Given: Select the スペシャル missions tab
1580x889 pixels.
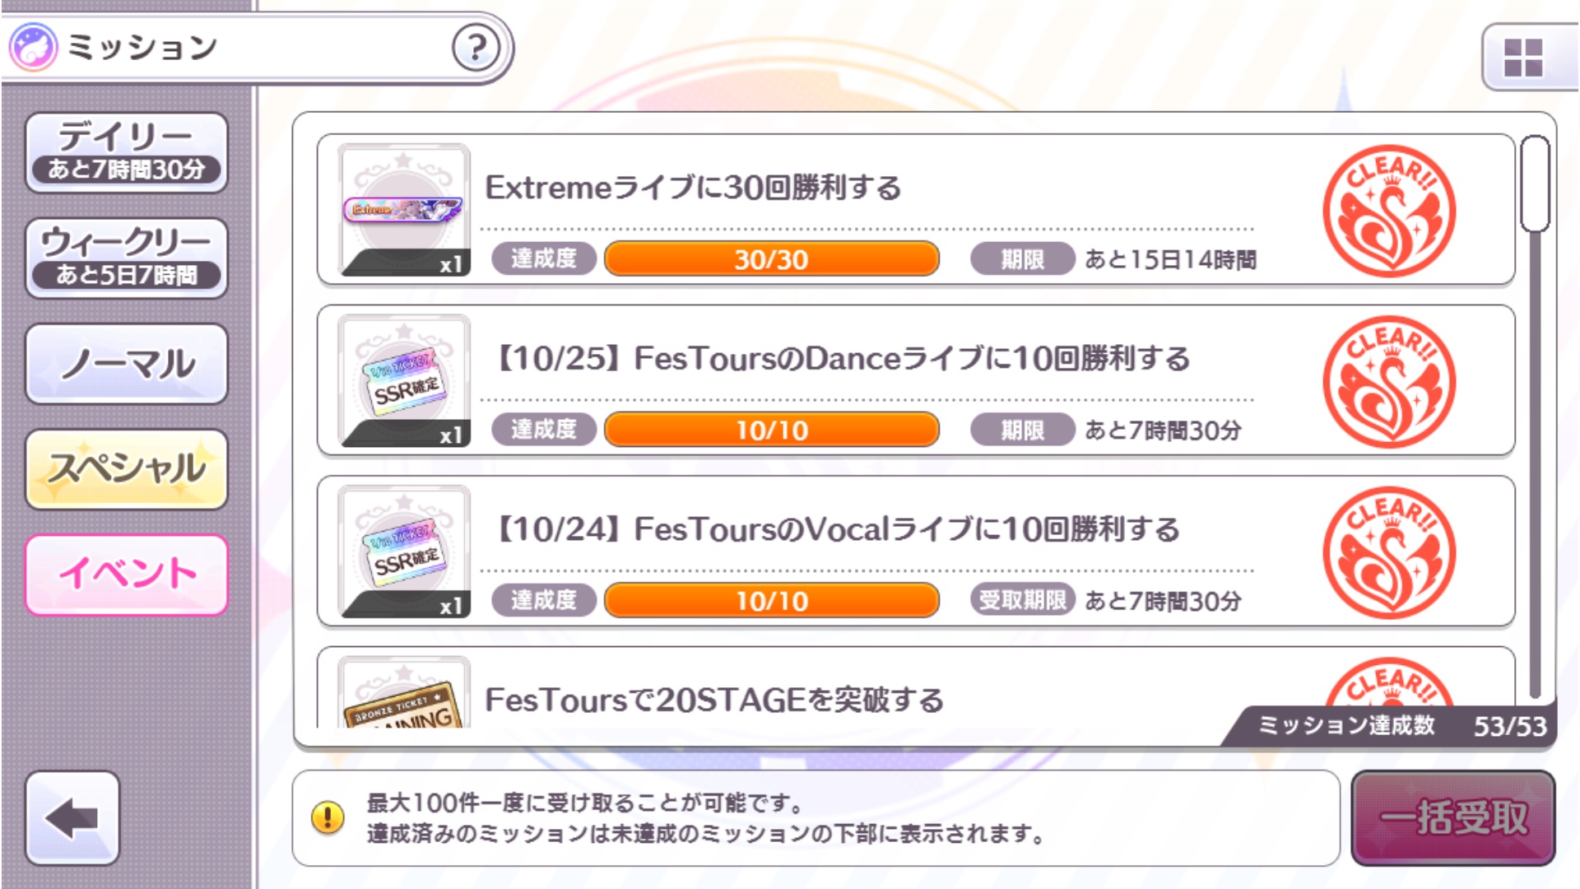Looking at the screenshot, I should (127, 469).
